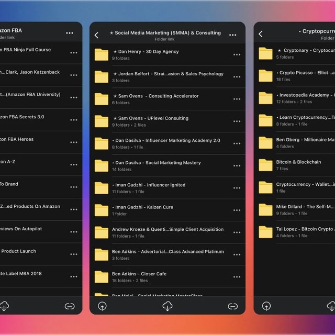The width and height of the screenshot is (335, 335).
Task: Open Tai Lopez Bitcoin Crypto folder icon
Action: pyautogui.click(x=265, y=232)
